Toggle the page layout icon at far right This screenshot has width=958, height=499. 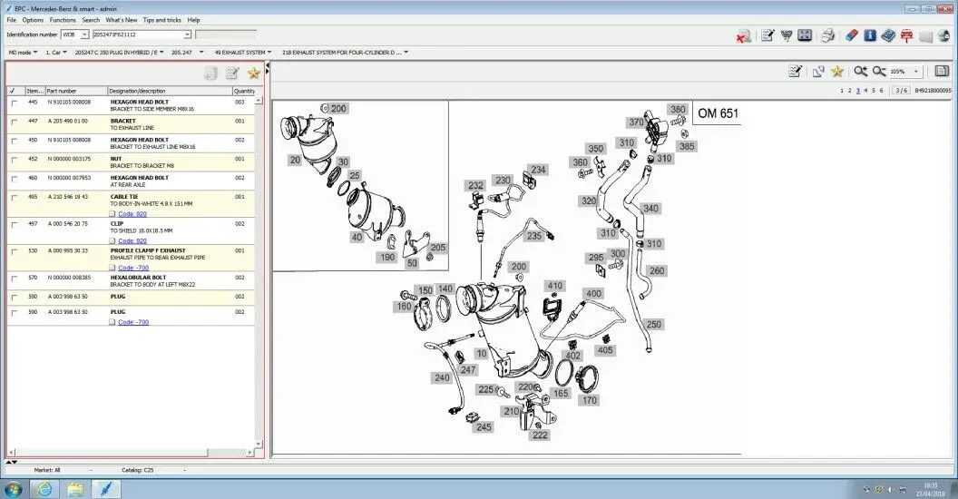pyautogui.click(x=942, y=72)
